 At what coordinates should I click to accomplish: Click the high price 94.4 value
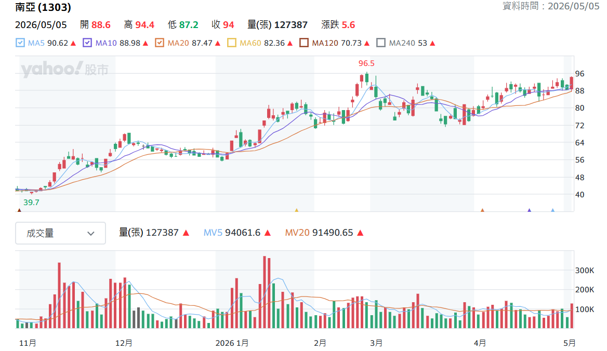pos(145,25)
